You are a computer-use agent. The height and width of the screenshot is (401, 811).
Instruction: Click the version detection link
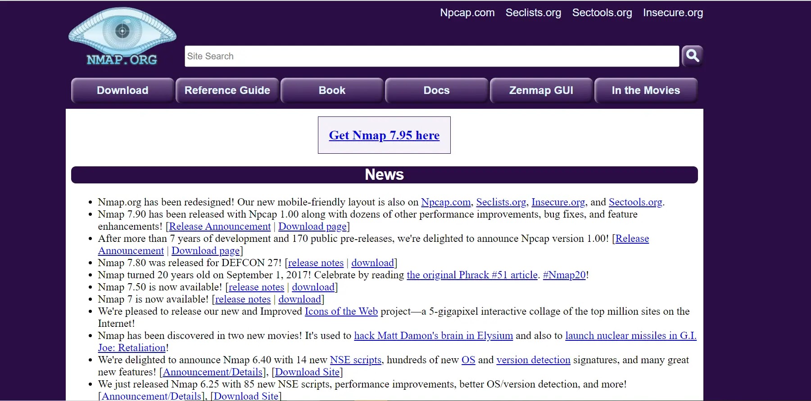point(533,360)
